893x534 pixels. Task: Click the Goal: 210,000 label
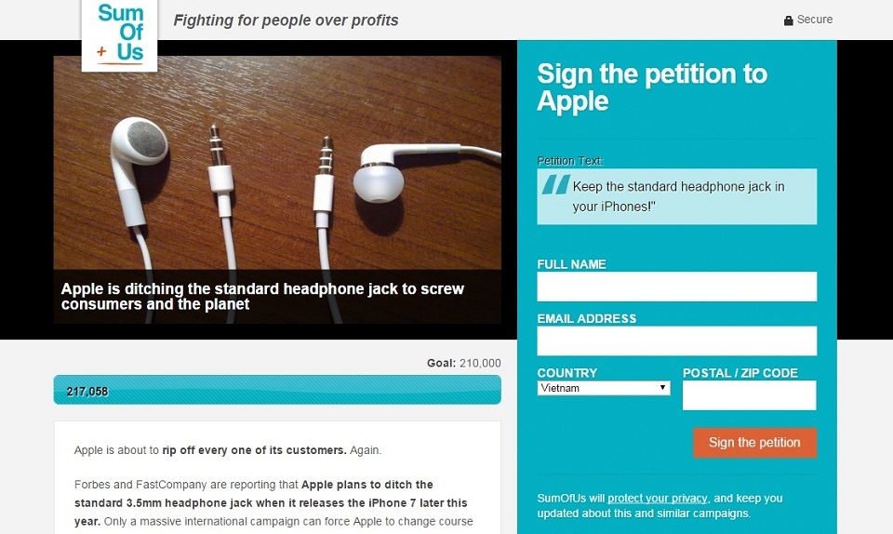tap(463, 363)
